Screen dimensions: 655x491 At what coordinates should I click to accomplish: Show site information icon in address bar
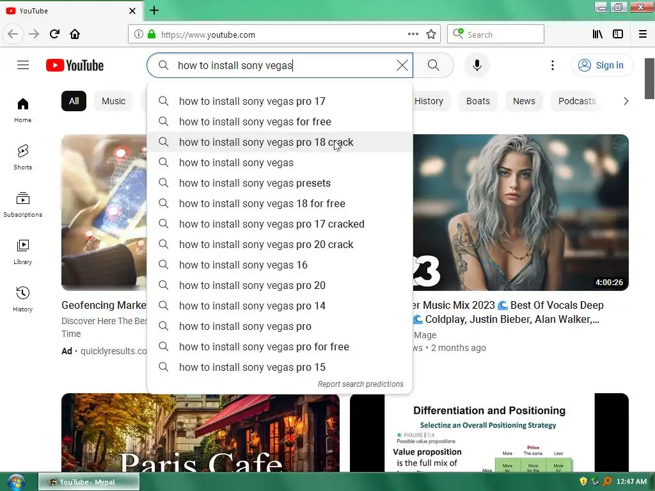[x=139, y=35]
